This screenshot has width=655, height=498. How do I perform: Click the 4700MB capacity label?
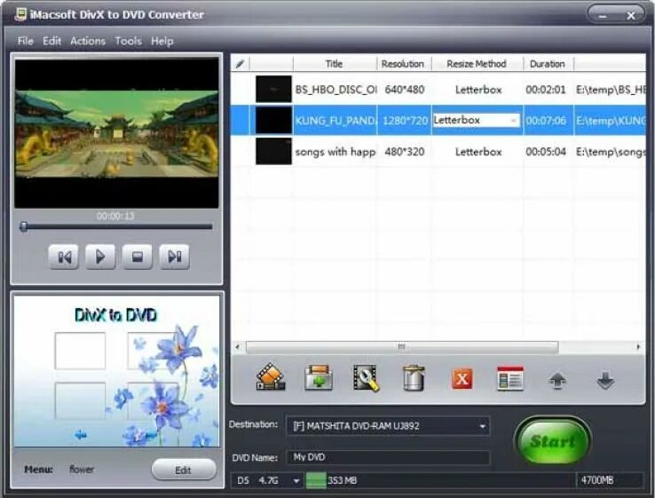[x=597, y=480]
